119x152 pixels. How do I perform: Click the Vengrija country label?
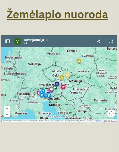point(76,92)
